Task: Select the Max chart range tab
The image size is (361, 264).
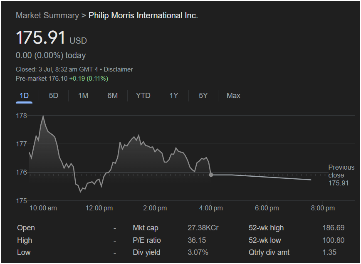Action: tap(233, 96)
